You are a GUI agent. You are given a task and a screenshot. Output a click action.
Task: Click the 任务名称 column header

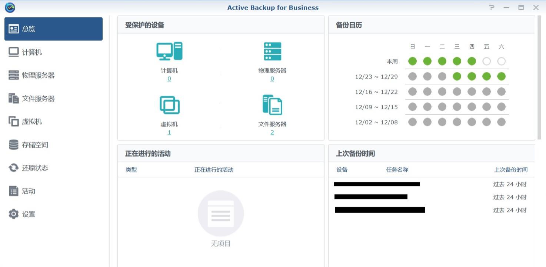click(x=397, y=170)
